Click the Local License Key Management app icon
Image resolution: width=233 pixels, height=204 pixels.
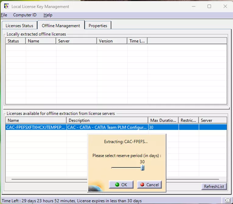point(6,6)
